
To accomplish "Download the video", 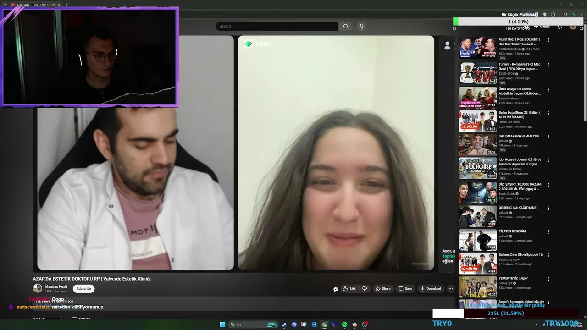I will (x=431, y=289).
